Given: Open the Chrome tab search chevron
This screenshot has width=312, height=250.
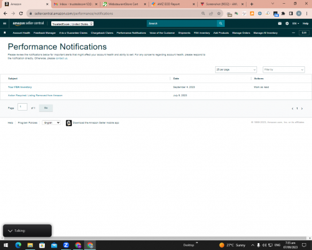Looking at the screenshot, I should [x=273, y=4].
